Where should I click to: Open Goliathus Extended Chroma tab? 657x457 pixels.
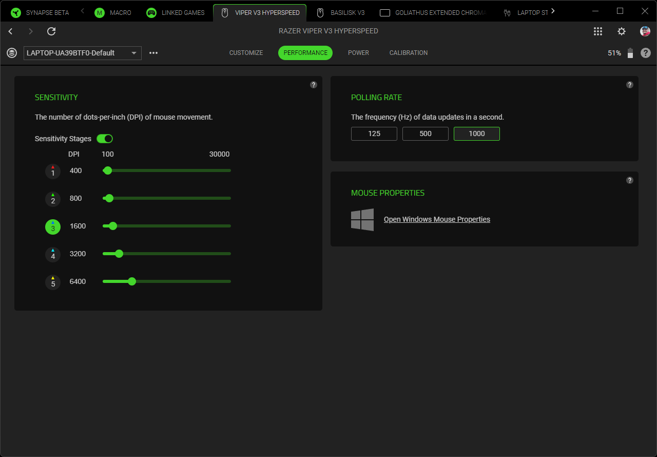click(434, 12)
